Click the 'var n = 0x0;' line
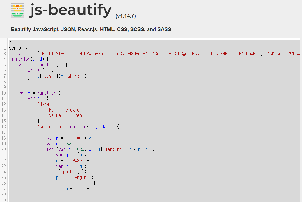The width and height of the screenshot is (302, 202). pyautogui.click(x=61, y=144)
